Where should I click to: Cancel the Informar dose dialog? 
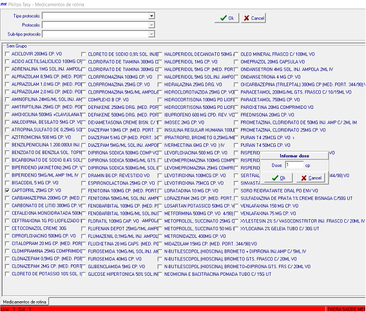click(x=311, y=178)
